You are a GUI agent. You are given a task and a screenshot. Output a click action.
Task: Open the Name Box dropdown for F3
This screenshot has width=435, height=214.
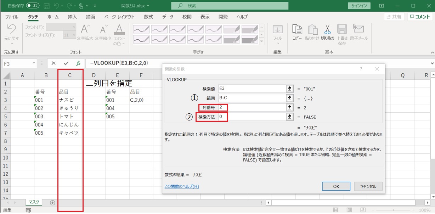coord(34,63)
